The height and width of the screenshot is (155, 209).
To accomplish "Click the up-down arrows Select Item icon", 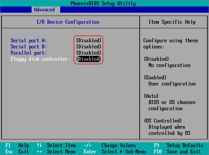I will coord(39,146).
